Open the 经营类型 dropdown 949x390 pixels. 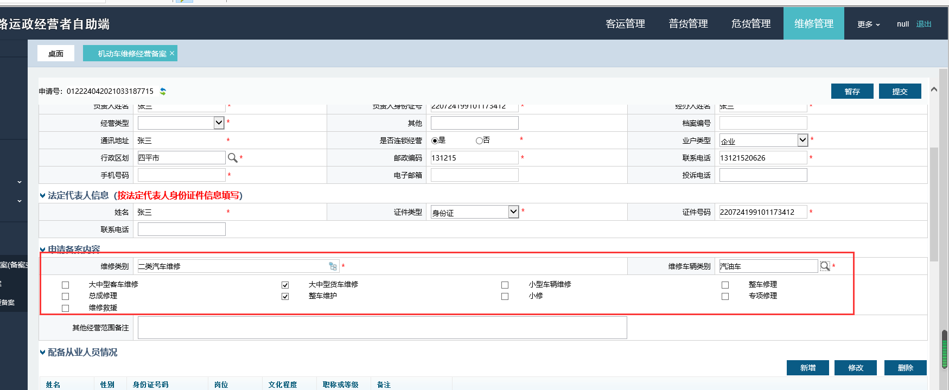[x=219, y=123]
